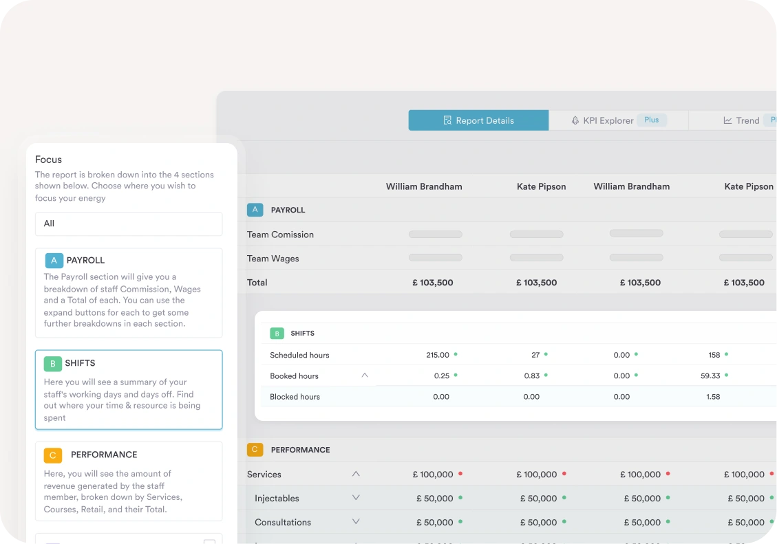Click the first William Brandham column header
Viewport: 777px width, 544px height.
tap(424, 186)
